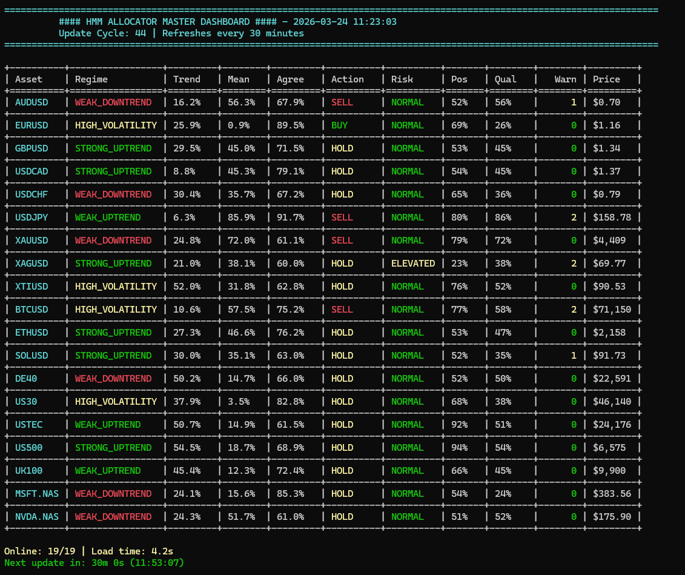Click the Trend column header
The height and width of the screenshot is (575, 685).
coord(187,79)
